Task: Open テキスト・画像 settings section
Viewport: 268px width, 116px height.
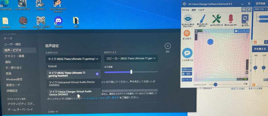Action: (14, 56)
